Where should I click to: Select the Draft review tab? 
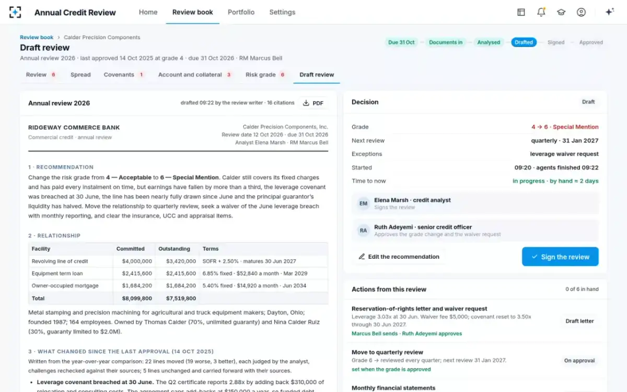coord(317,75)
